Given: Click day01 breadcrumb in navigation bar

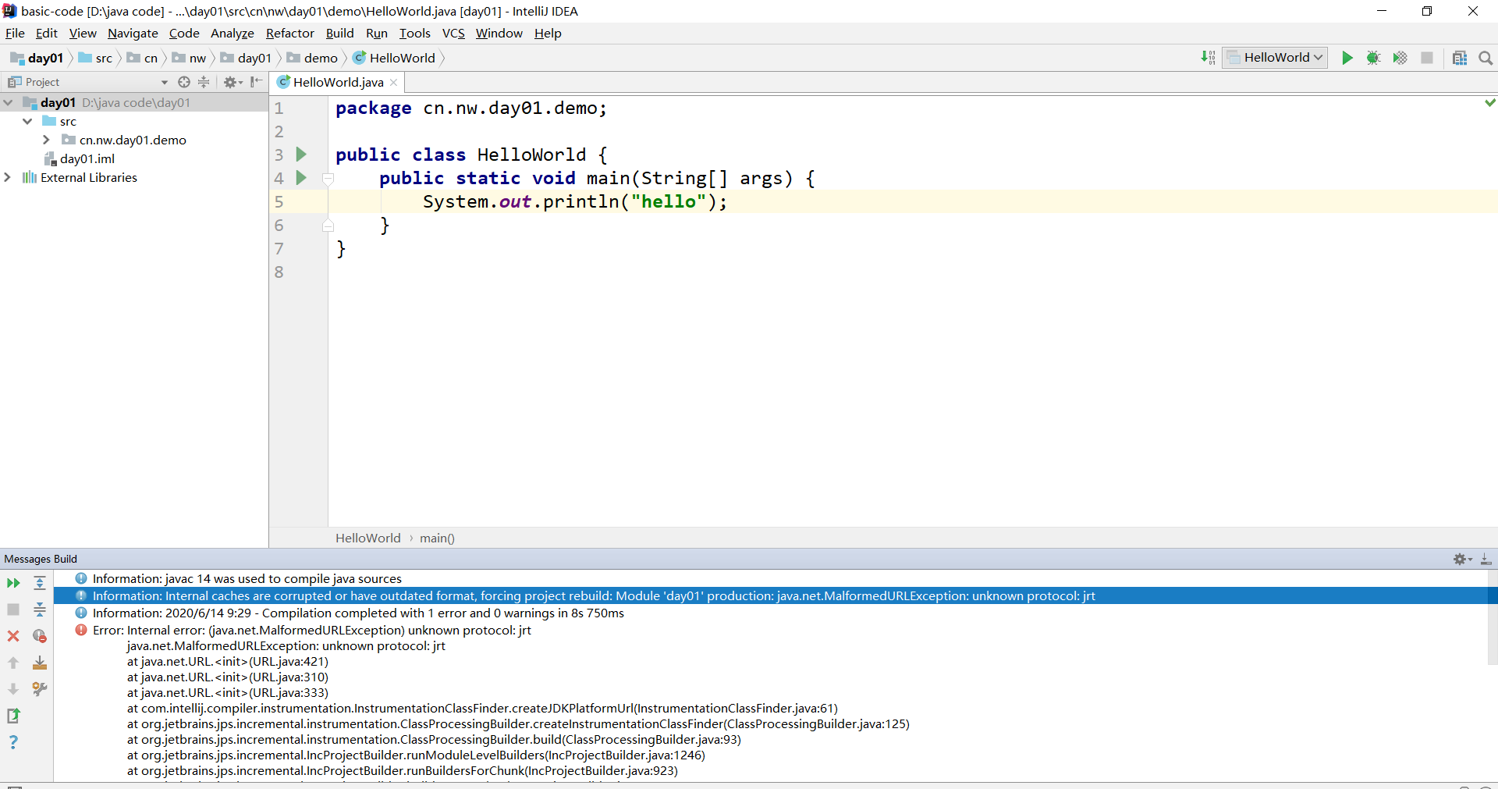Looking at the screenshot, I should click(x=37, y=58).
